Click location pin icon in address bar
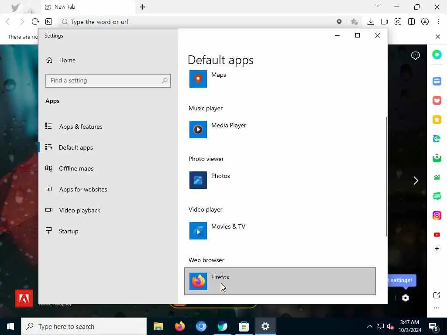The image size is (447, 335). [339, 22]
